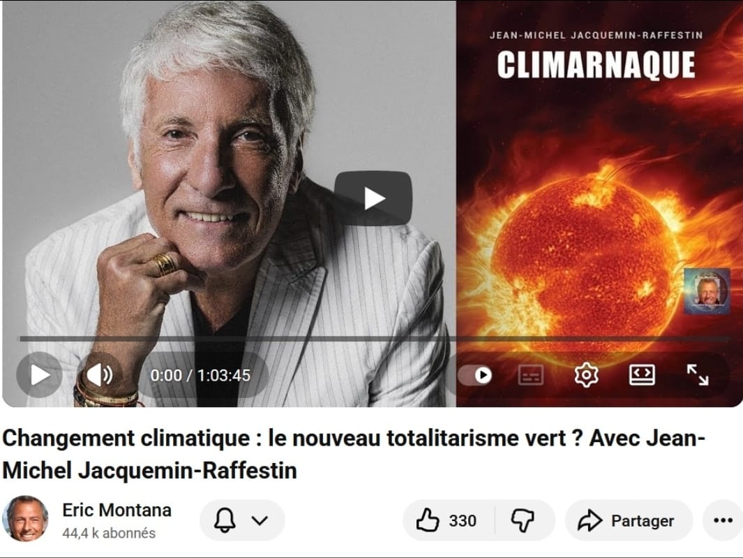Click the large center play button
Viewport: 743px width, 558px height.
(373, 198)
